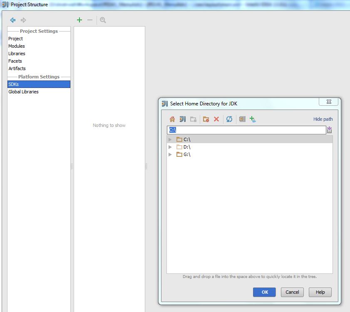350x312 pixels.
Task: Jump to project directory in file chooser
Action: pyautogui.click(x=183, y=119)
